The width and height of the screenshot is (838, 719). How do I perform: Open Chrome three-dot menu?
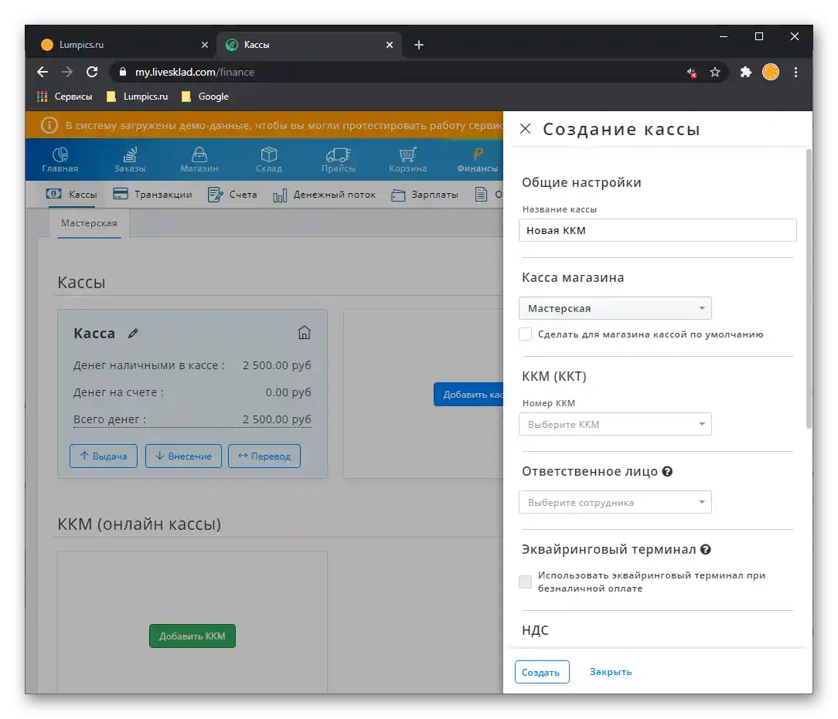pos(795,72)
